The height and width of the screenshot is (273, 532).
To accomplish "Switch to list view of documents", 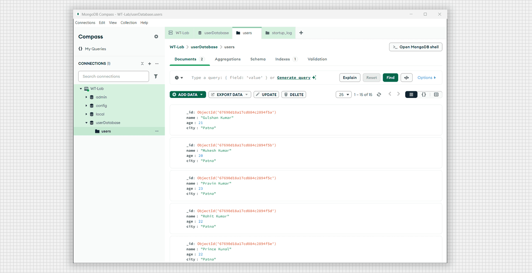I will pyautogui.click(x=411, y=95).
